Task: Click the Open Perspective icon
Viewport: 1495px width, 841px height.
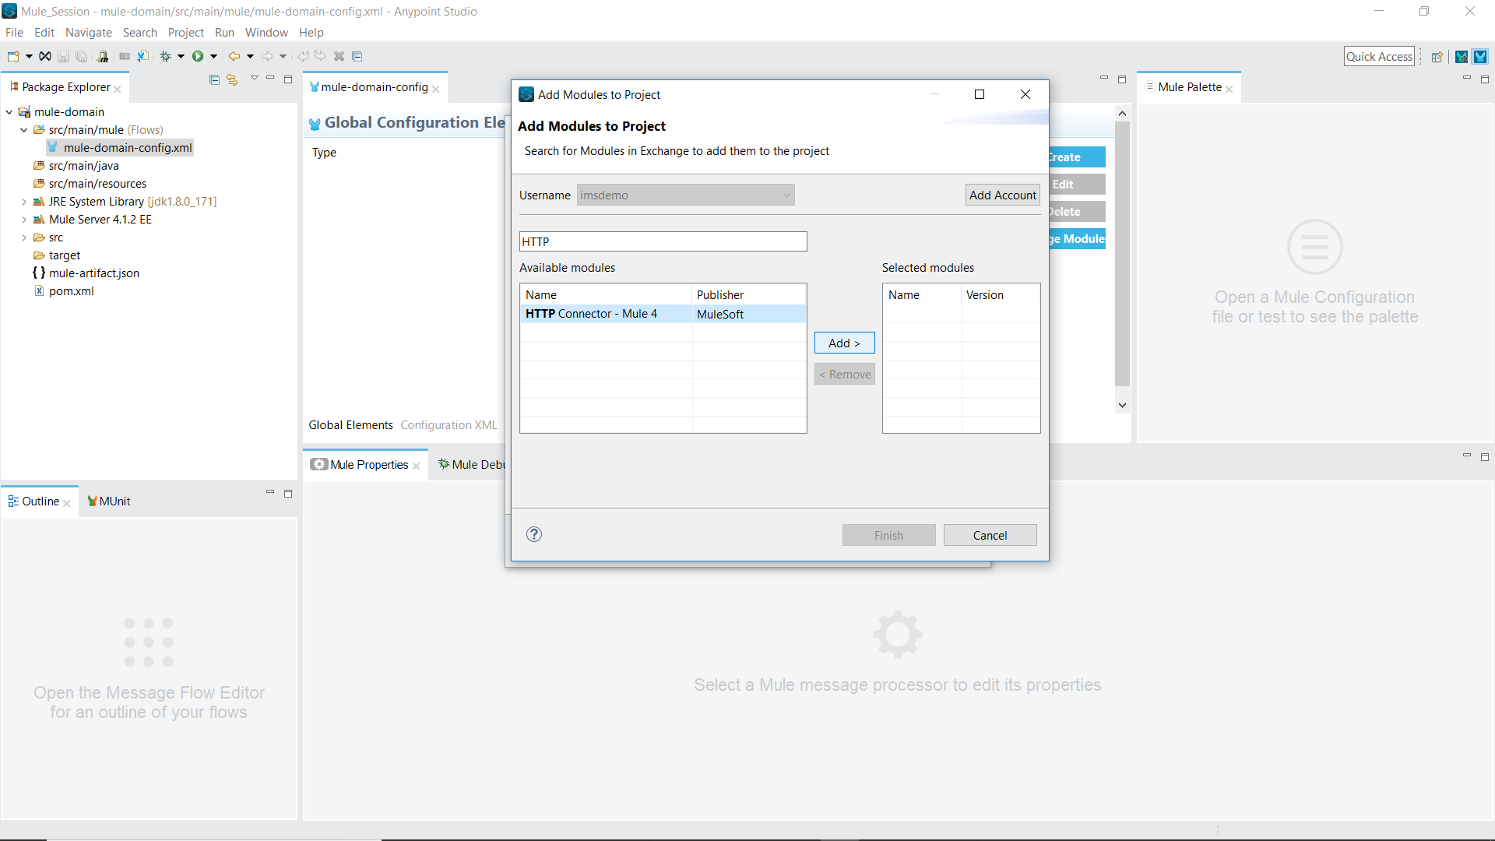Action: click(1437, 56)
